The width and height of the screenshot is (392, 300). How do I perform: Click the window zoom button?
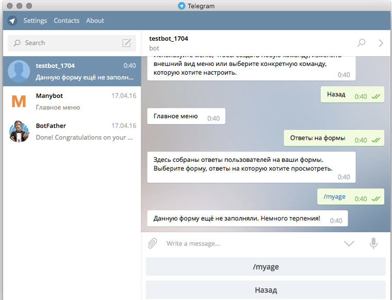(29, 6)
